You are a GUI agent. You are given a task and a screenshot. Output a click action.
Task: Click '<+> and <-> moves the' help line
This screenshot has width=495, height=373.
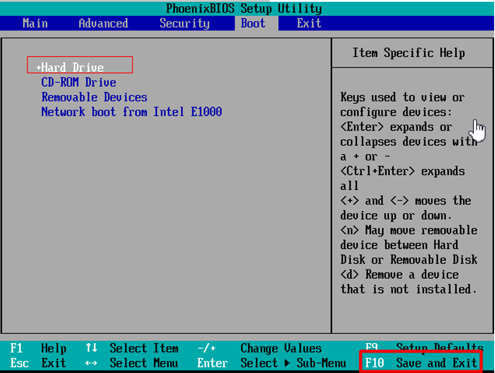click(406, 200)
